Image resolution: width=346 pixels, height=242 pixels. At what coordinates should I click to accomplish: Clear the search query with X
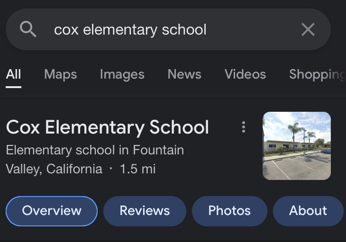click(308, 29)
